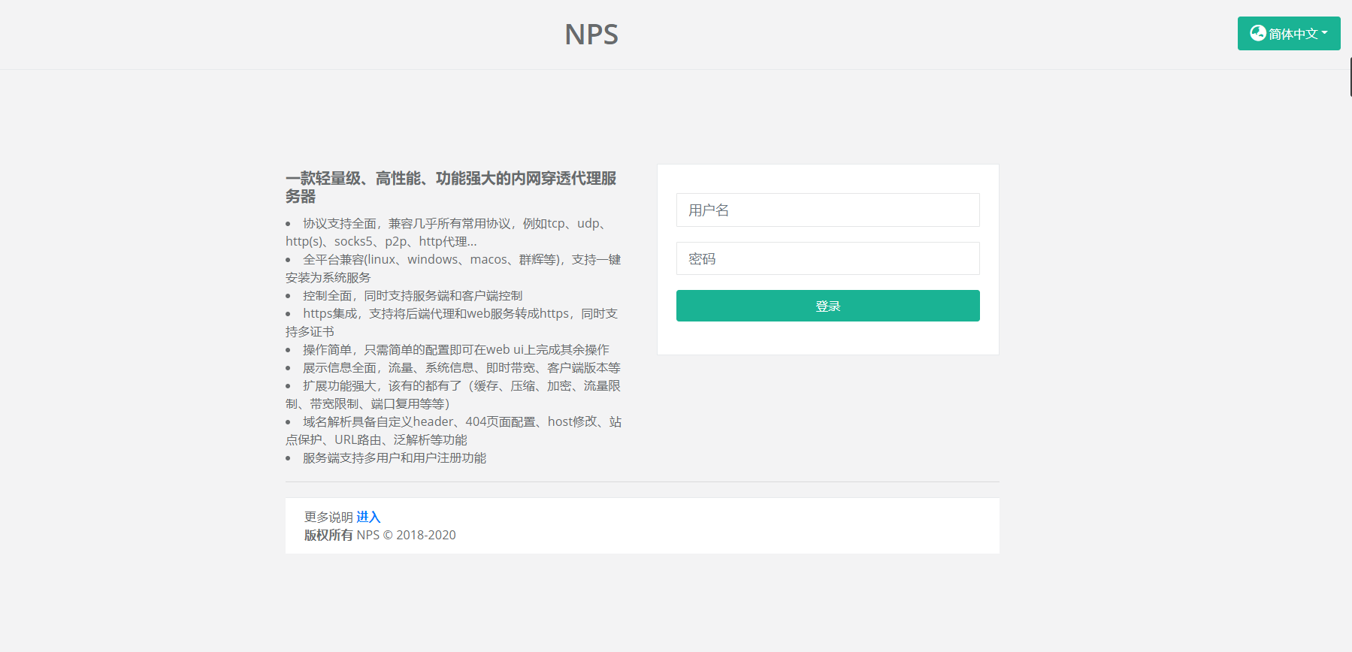This screenshot has width=1352, height=652.
Task: Click the 多用户和用户注册功能 bullet
Action: pos(394,457)
